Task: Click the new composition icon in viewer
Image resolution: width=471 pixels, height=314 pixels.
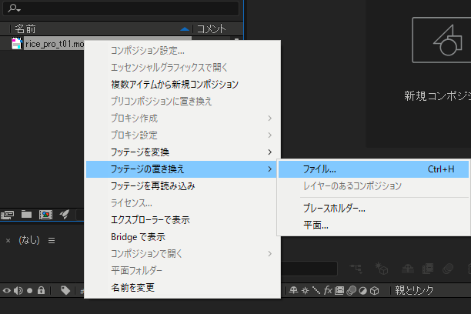Action: tap(437, 47)
